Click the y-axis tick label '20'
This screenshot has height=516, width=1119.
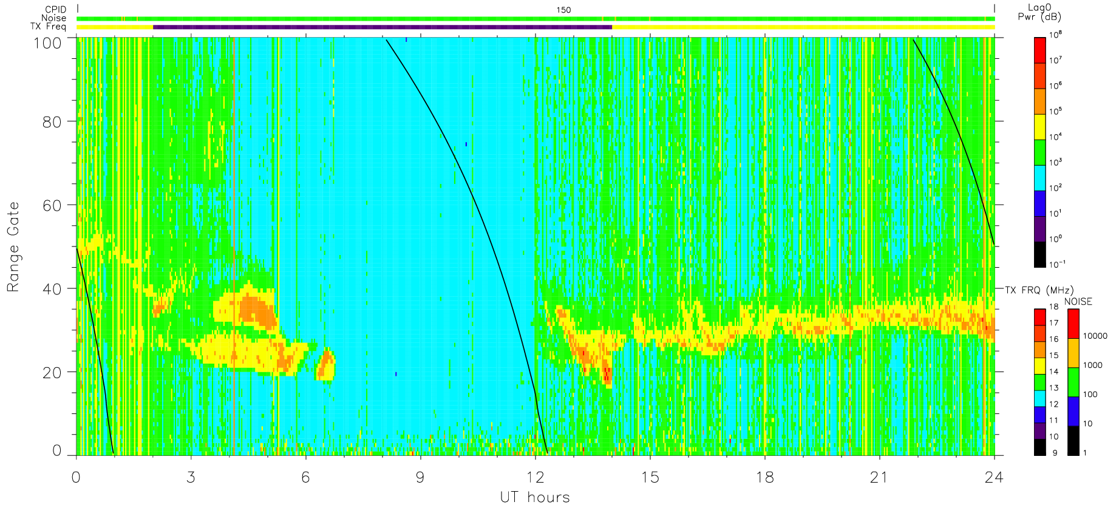click(52, 373)
